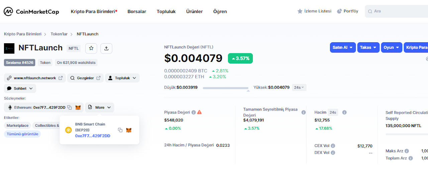This screenshot has width=428, height=170.
Task: Click info icon next to Piyasa Değeri
Action: coord(194,112)
